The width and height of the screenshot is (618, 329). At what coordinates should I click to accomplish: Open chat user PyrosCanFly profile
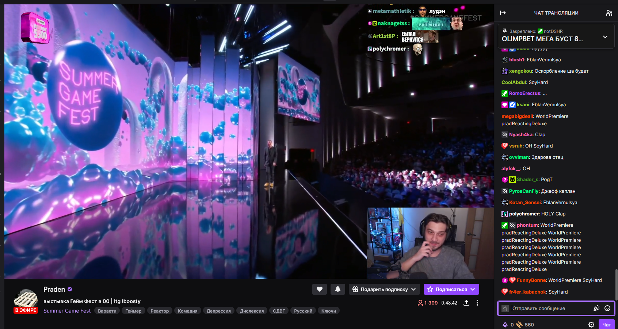[524, 191]
